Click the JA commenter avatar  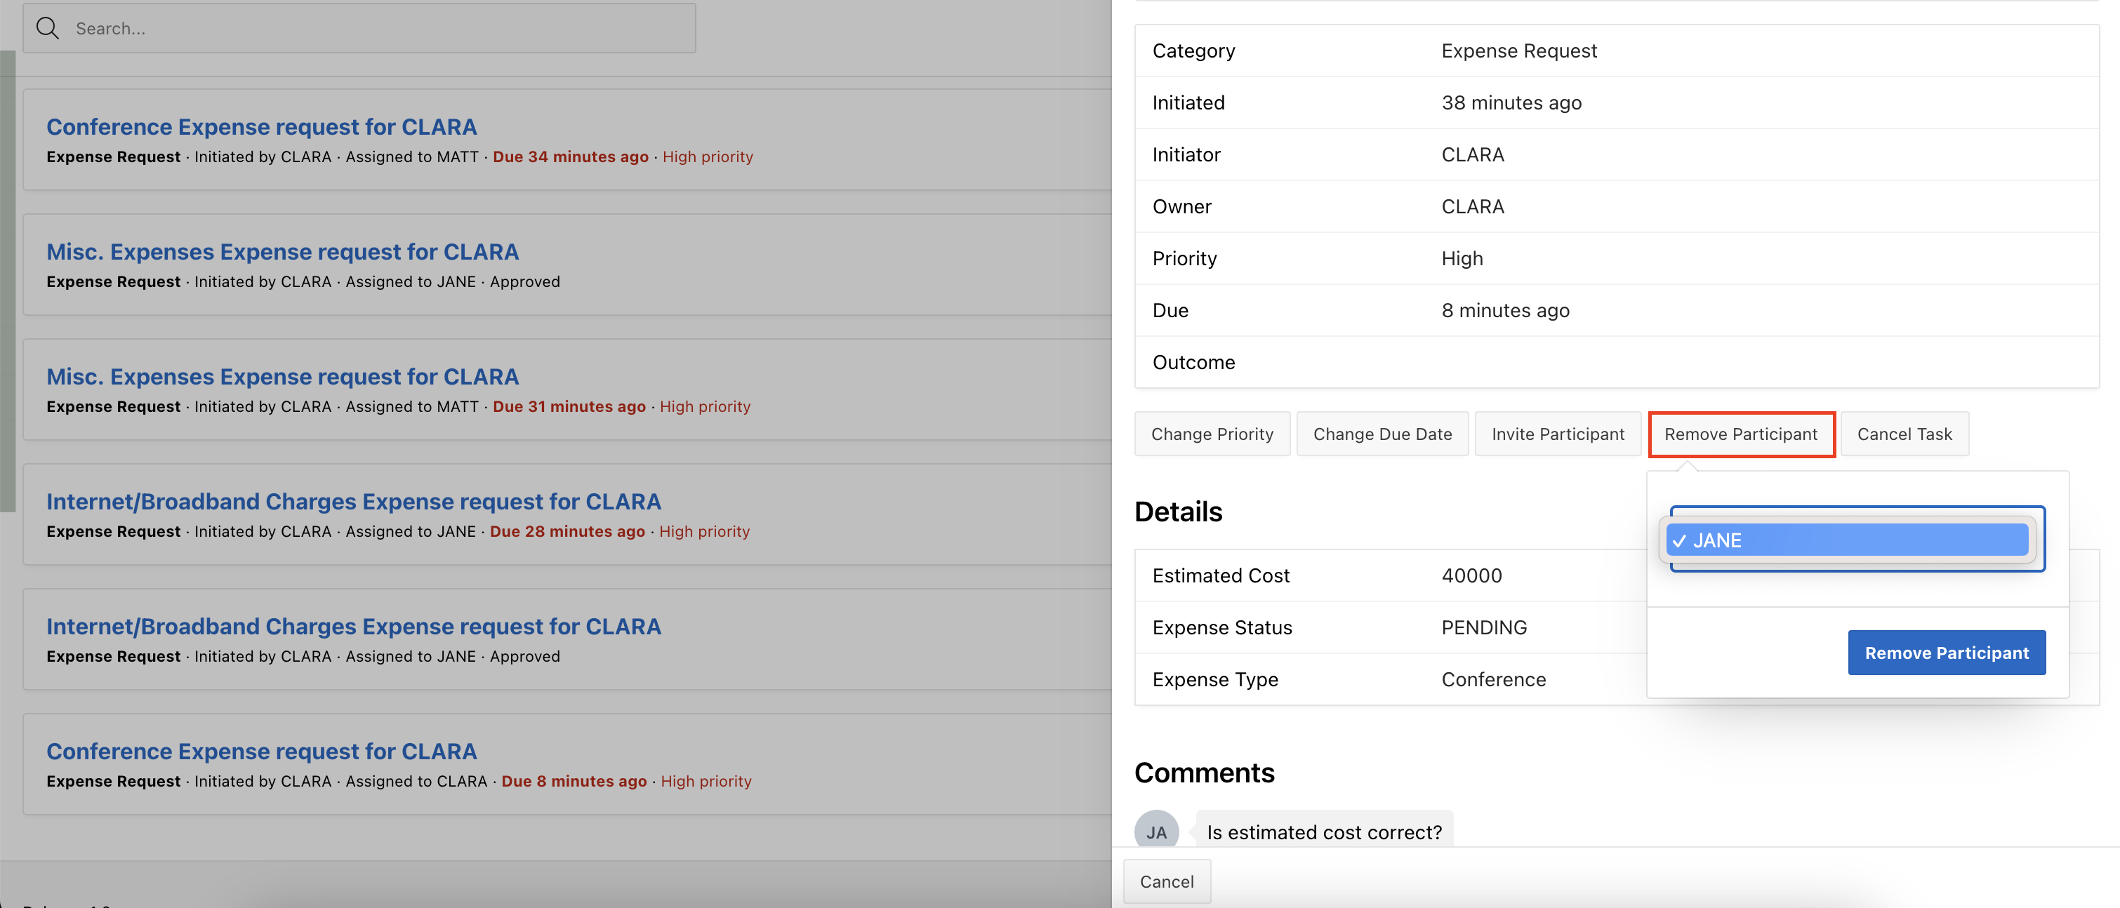coord(1155,832)
